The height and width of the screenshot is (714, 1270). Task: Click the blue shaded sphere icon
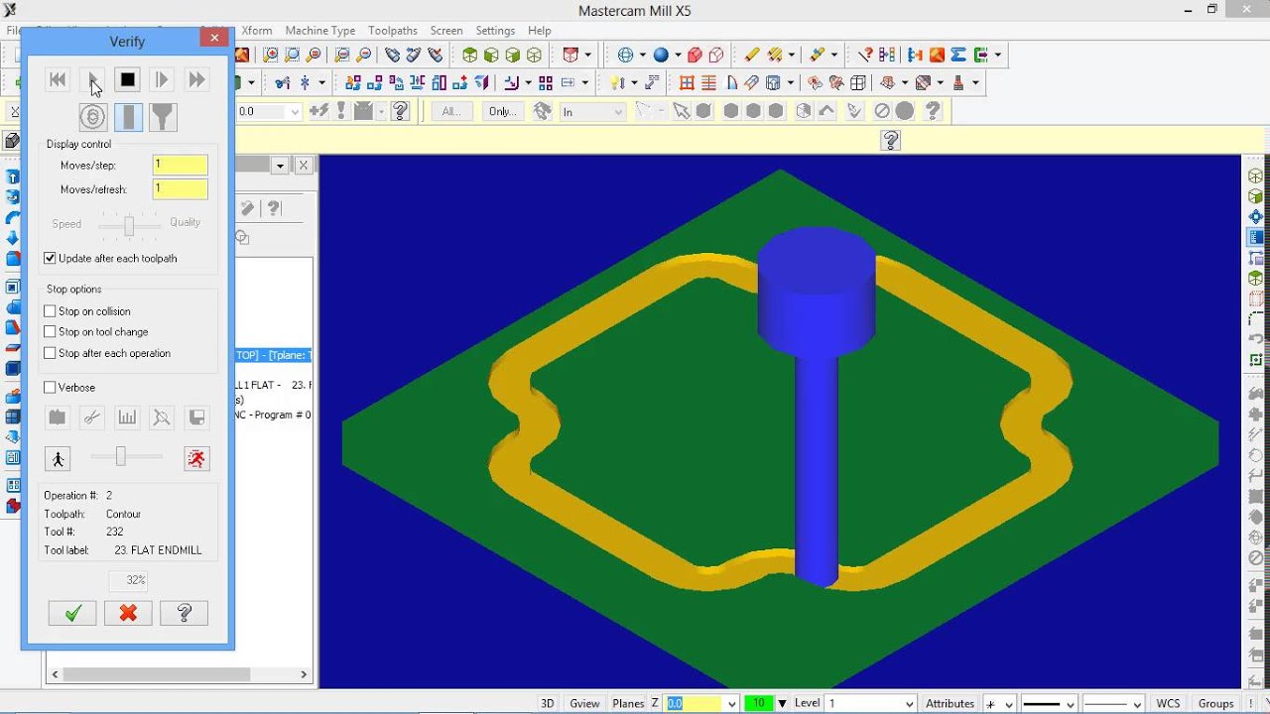[x=661, y=56]
